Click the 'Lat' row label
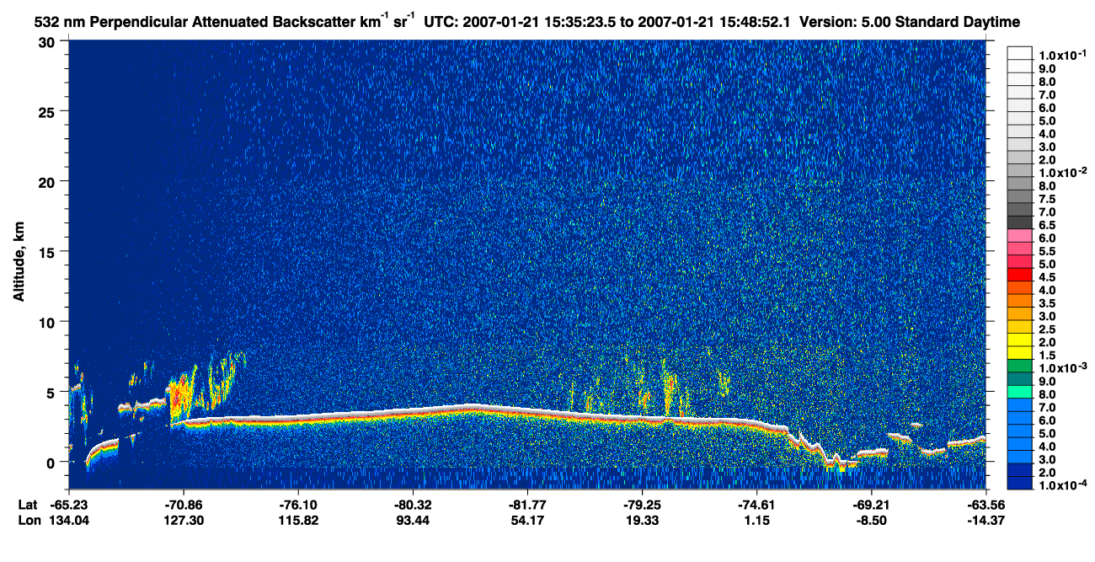This screenshot has height=562, width=1095. click(27, 505)
